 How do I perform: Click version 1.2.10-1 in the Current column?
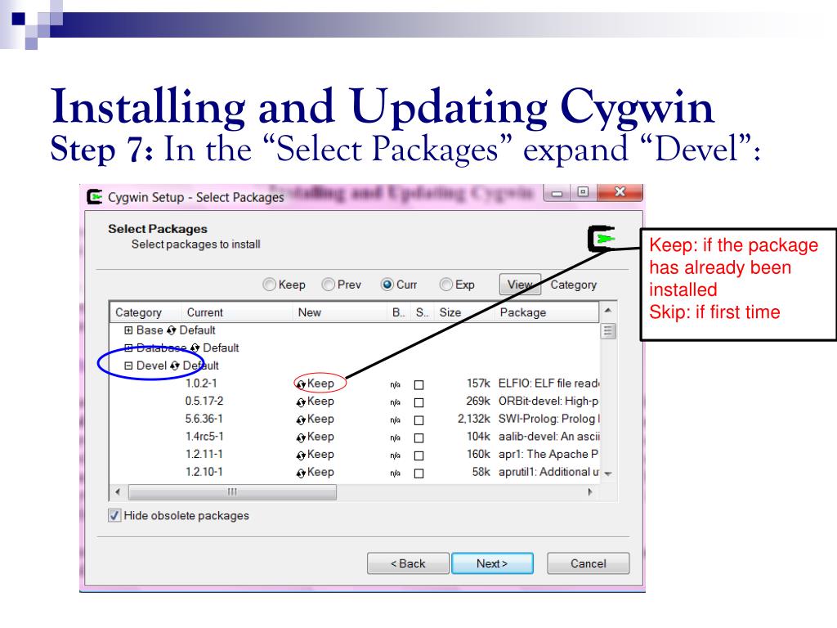click(x=204, y=472)
